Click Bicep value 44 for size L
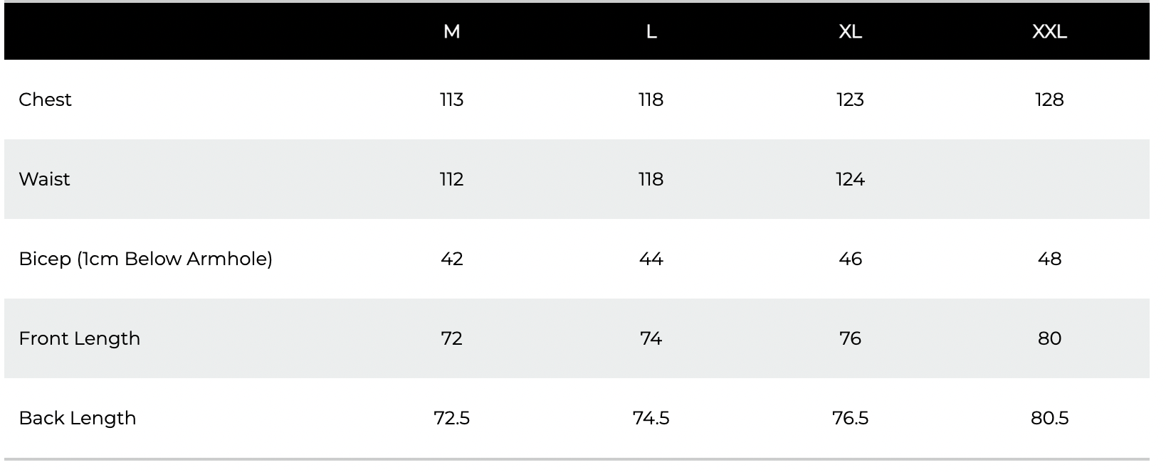 [x=651, y=259]
